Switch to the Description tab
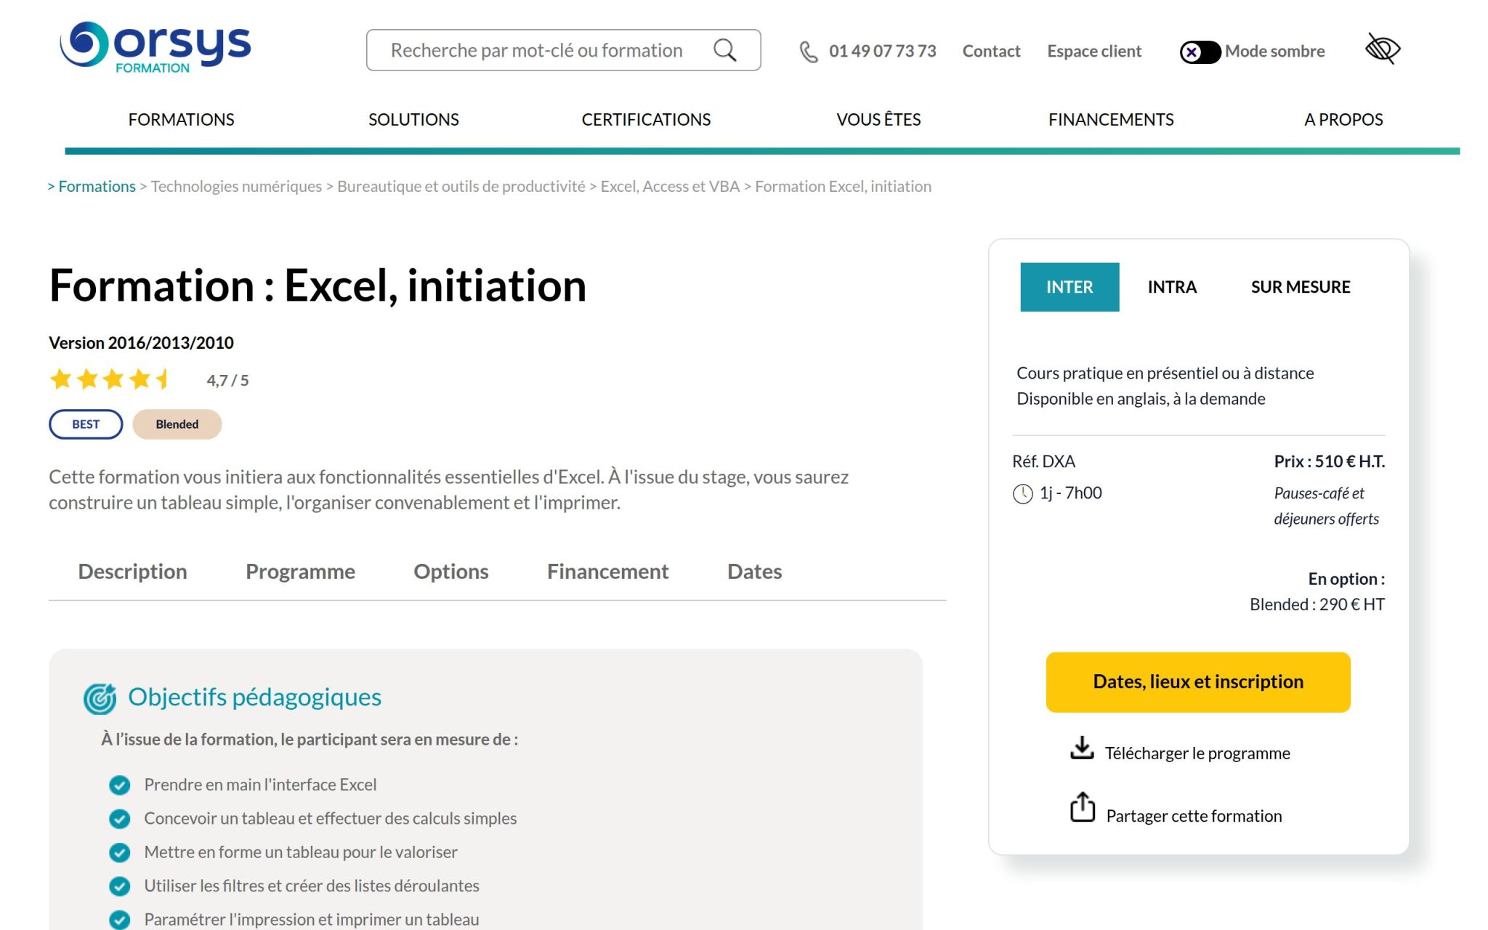This screenshot has width=1488, height=930. (132, 572)
